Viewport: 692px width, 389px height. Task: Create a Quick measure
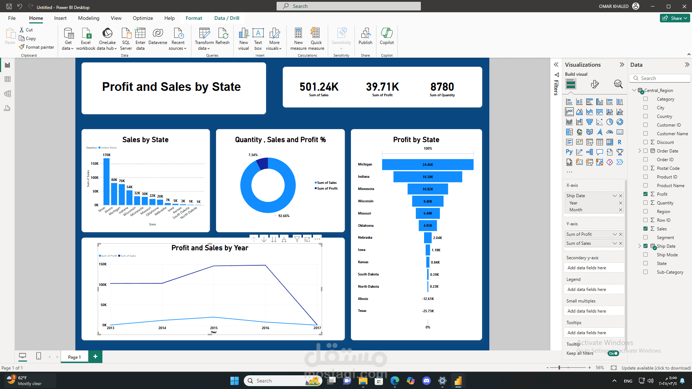(x=316, y=39)
